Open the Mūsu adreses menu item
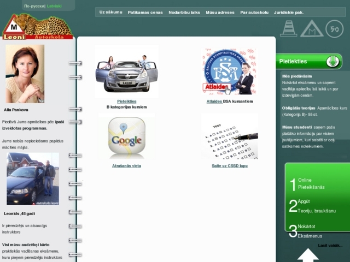This screenshot has width=350, height=262. tap(220, 12)
